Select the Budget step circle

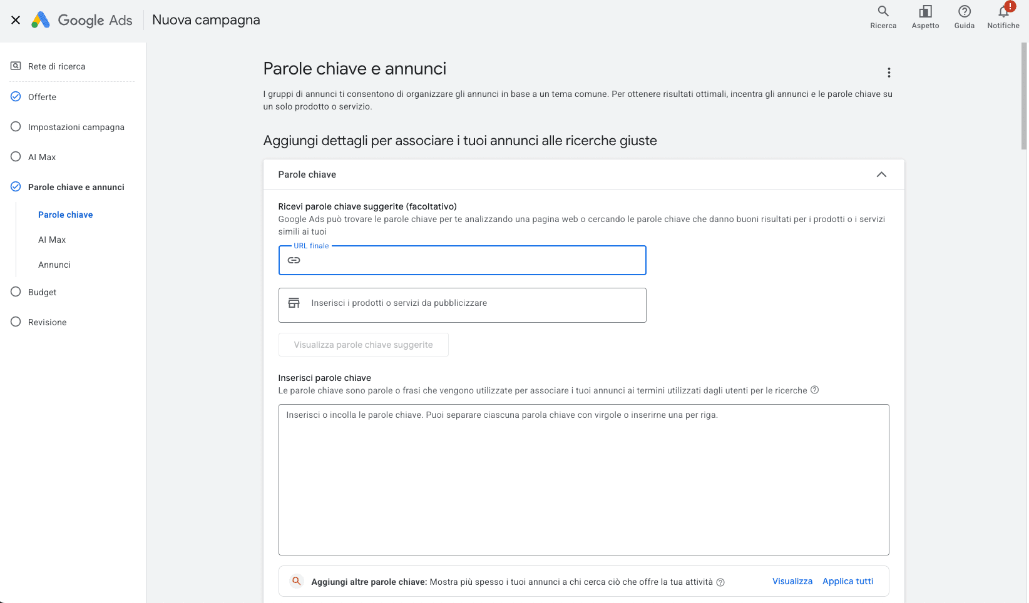(x=16, y=291)
